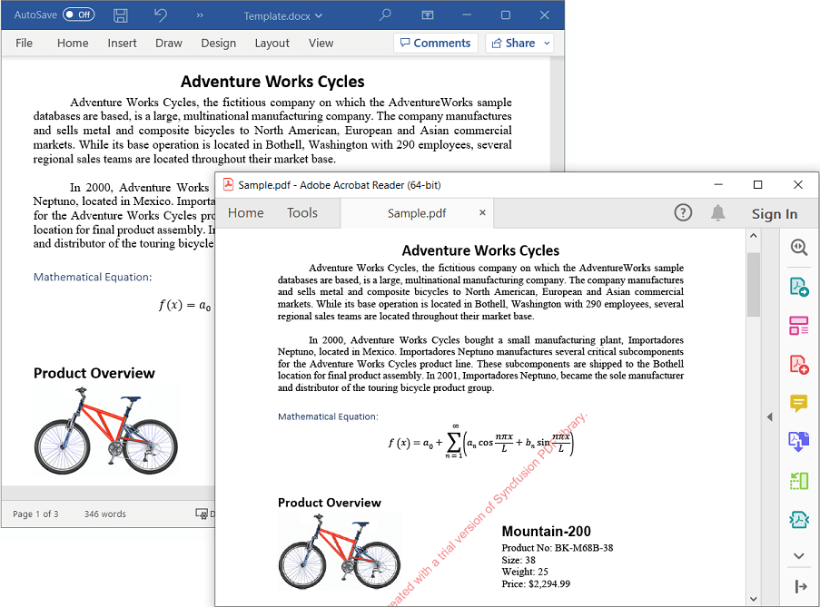The height and width of the screenshot is (607, 820).
Task: Click the side pane collapse triangle in Acrobat
Action: [x=770, y=416]
